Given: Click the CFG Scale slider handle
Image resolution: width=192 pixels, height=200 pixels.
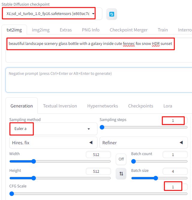Looking at the screenshot, I should click(12, 194).
